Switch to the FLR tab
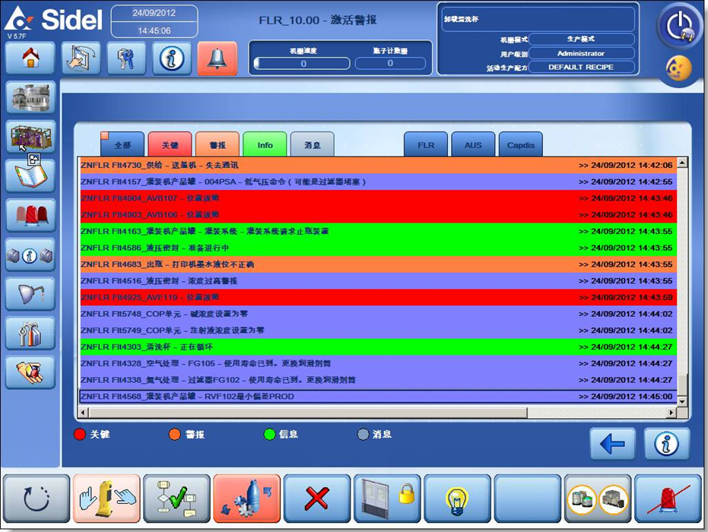 click(x=426, y=144)
